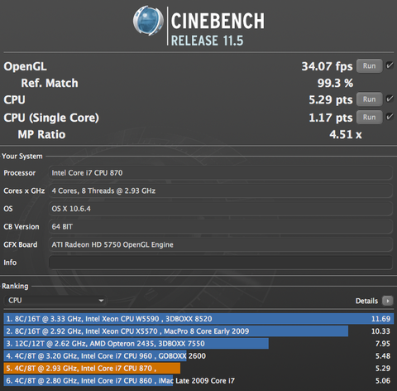Viewport: 397px width, 391px height.
Task: Click the ranking score 11.69
Action: [x=380, y=319]
